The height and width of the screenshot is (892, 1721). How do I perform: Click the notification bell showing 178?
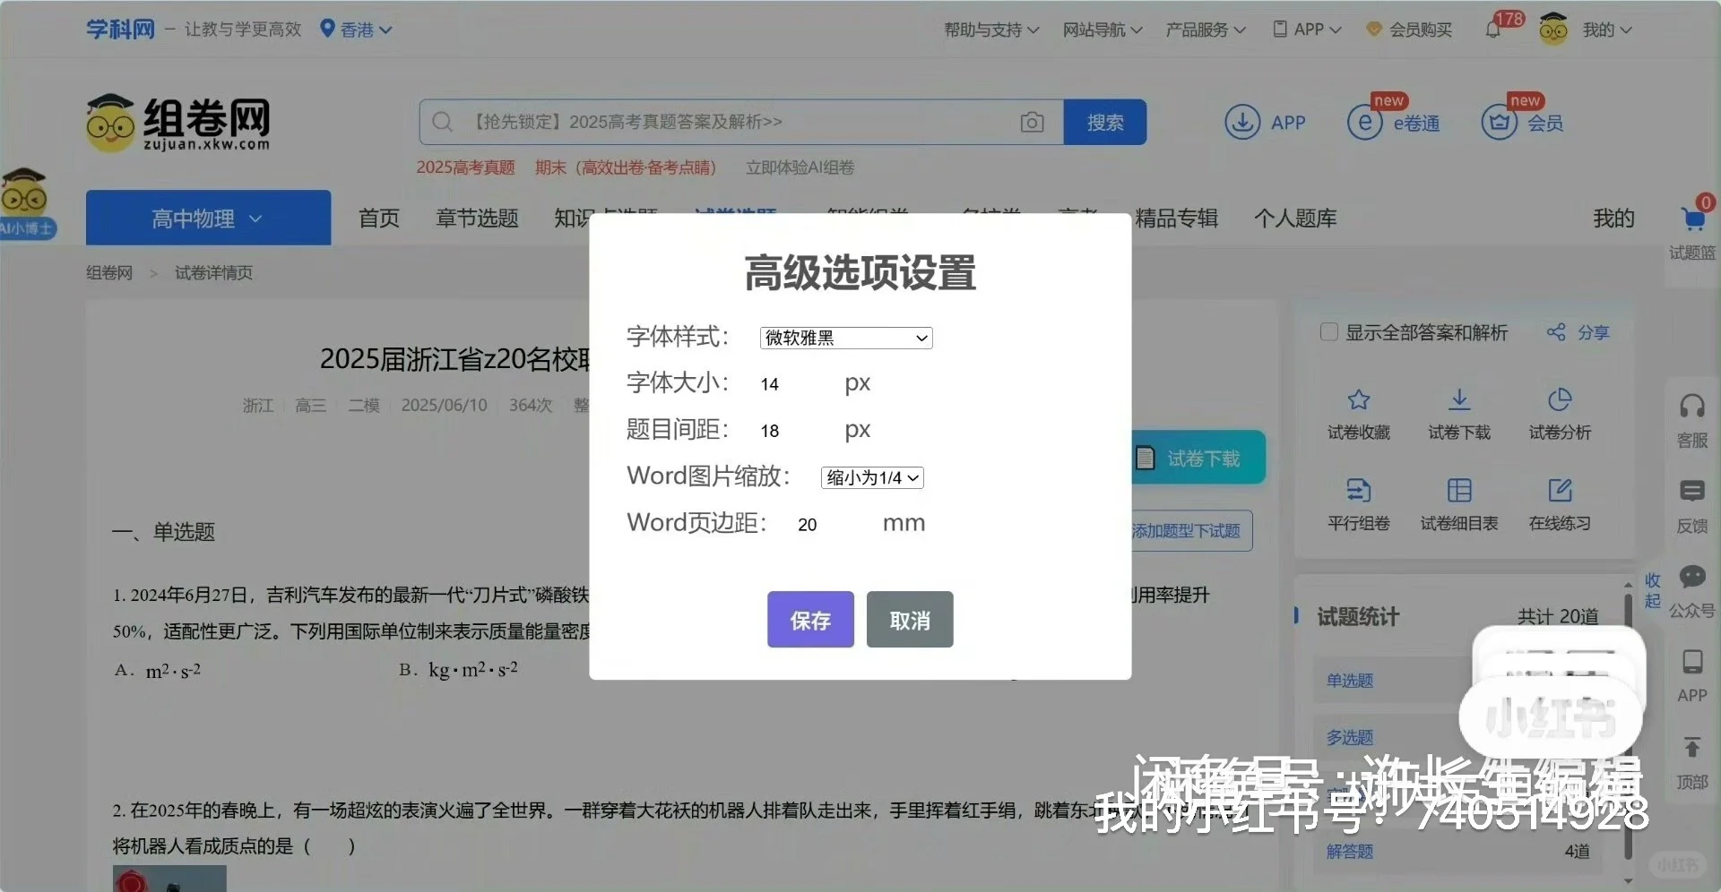[1492, 29]
